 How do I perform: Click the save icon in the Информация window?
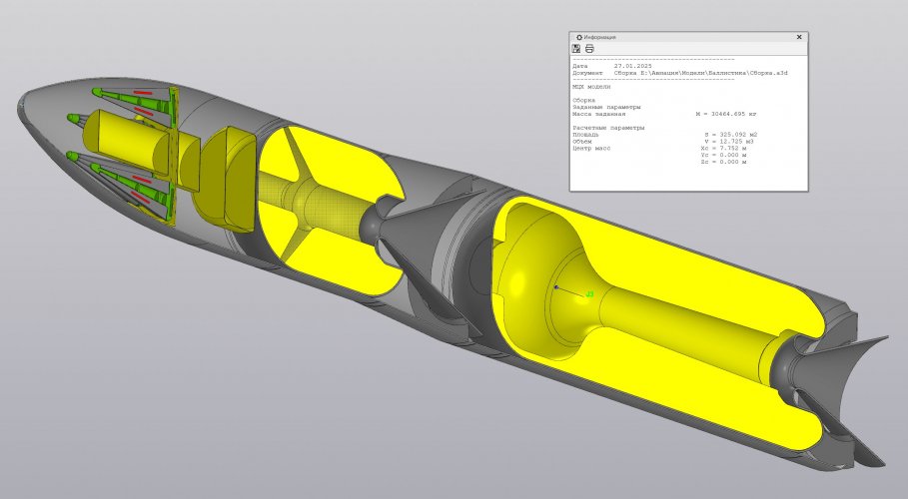tap(577, 48)
